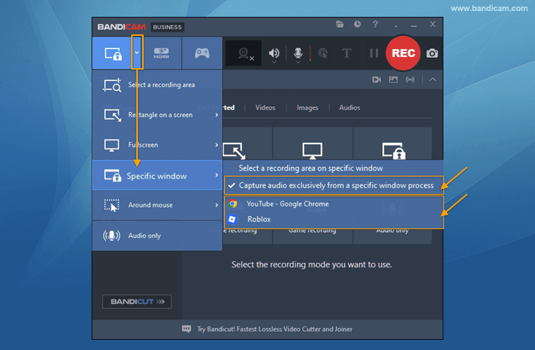
Task: Choose YouTube - Google Chrome window
Action: click(x=334, y=204)
